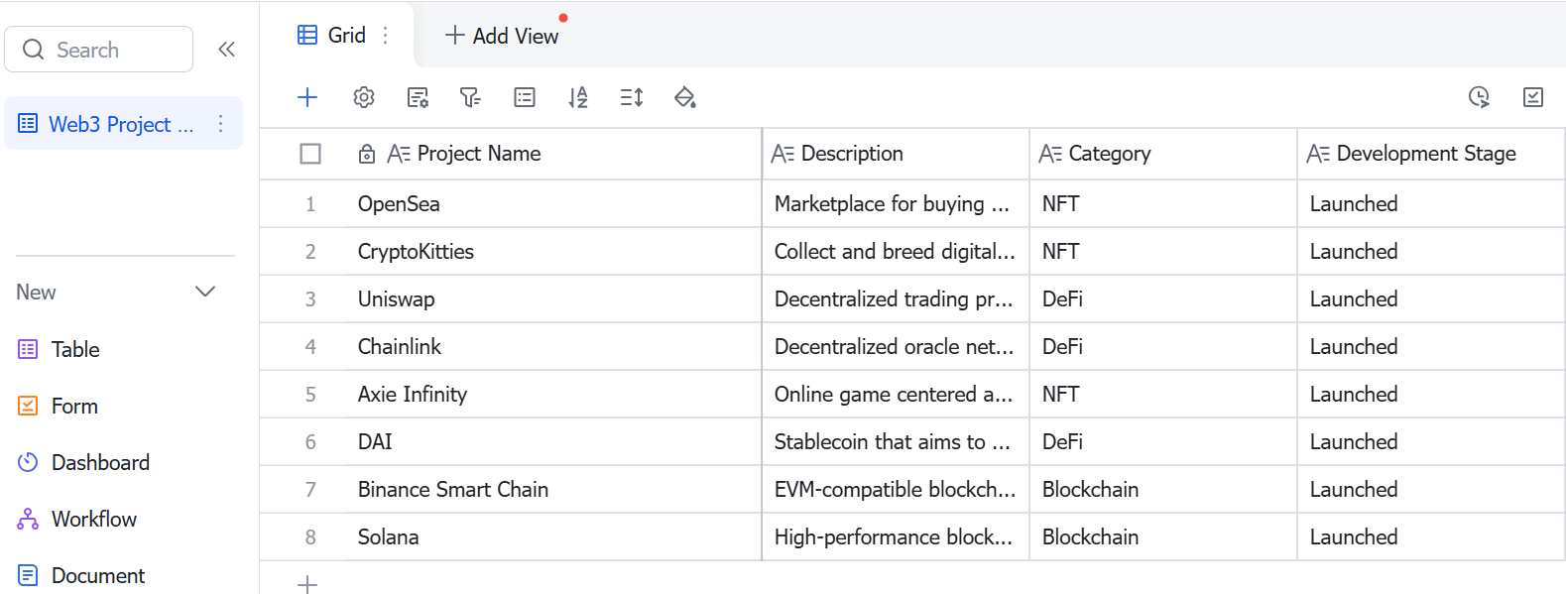The height and width of the screenshot is (594, 1566).
Task: Collapse the sidebar with double-chevron icon
Action: tap(226, 50)
